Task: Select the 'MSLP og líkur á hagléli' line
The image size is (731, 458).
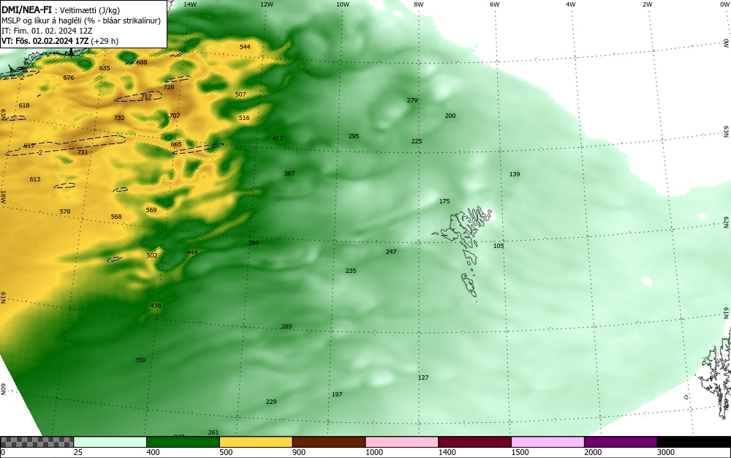Action: click(x=81, y=20)
